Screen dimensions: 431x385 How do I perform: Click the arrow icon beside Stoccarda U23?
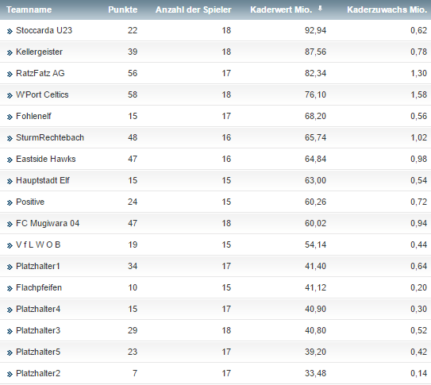coord(10,31)
